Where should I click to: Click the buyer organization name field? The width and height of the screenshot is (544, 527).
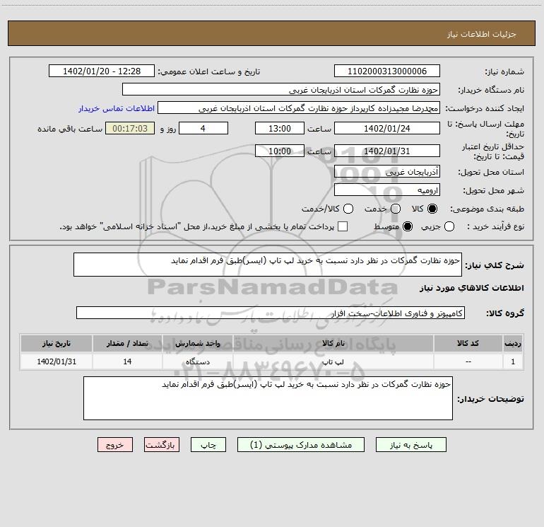tap(281, 89)
